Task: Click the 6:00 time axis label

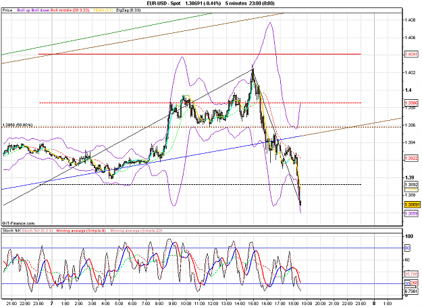Action: pyautogui.click(x=132, y=304)
